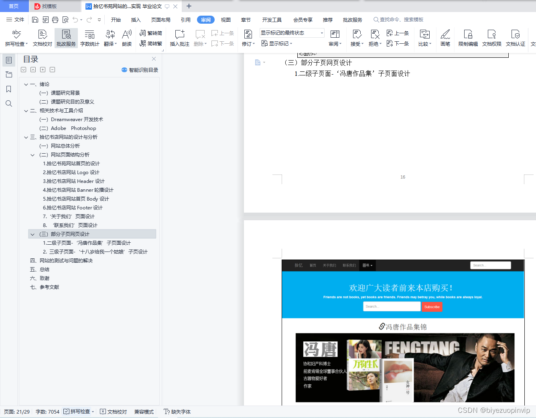The height and width of the screenshot is (418, 536).
Task: Click 智能识别目录 in outline panel
Action: click(x=140, y=70)
